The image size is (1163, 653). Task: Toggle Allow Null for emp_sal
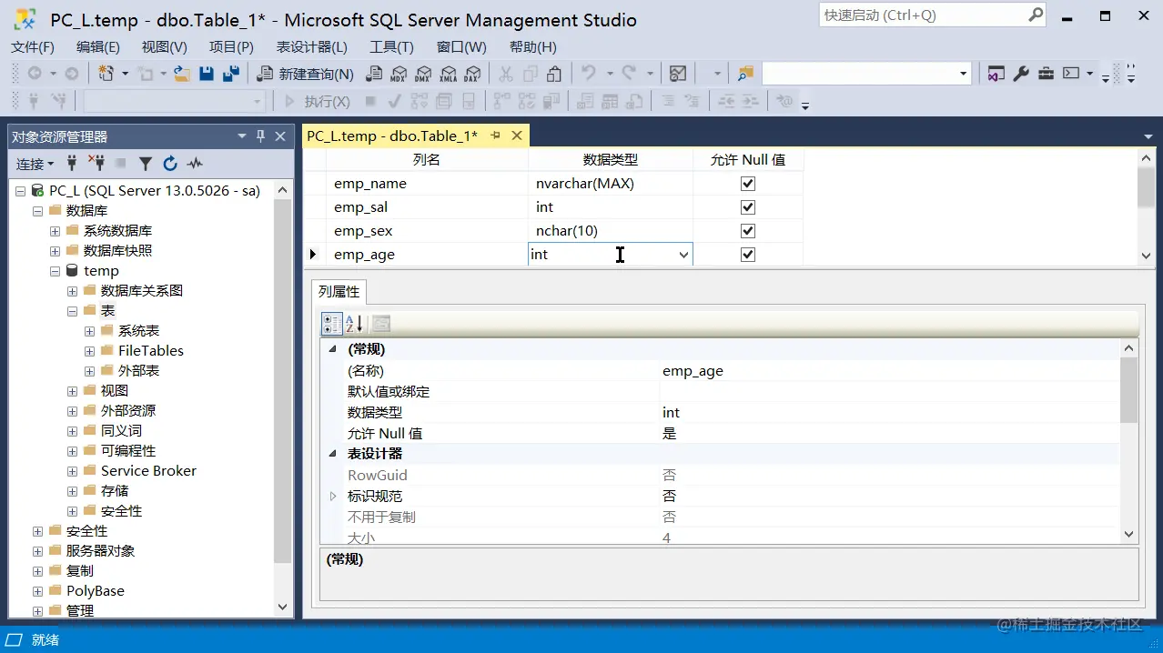pyautogui.click(x=748, y=207)
